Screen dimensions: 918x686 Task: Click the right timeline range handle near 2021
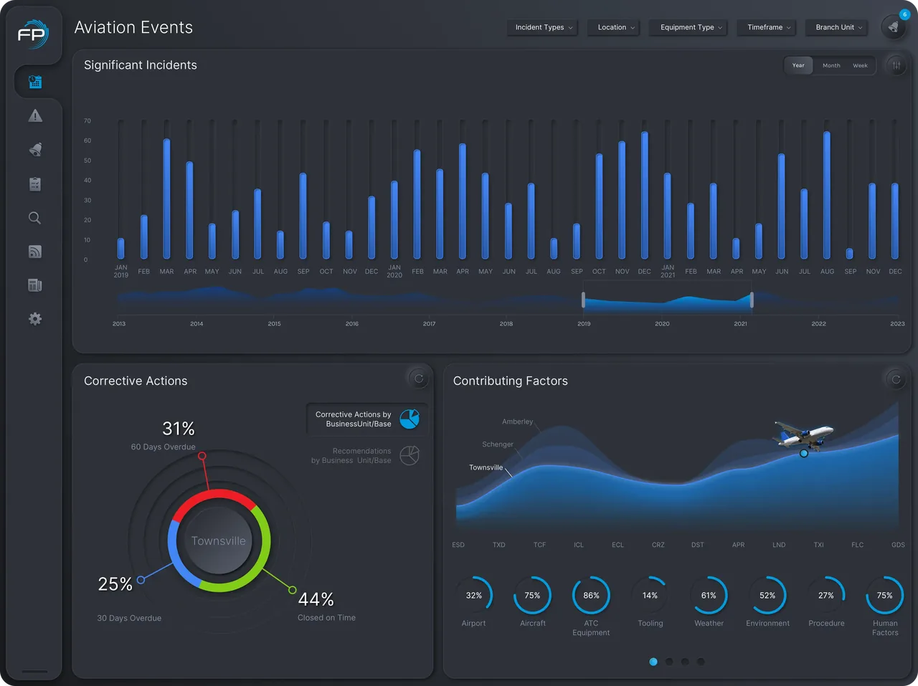[752, 300]
